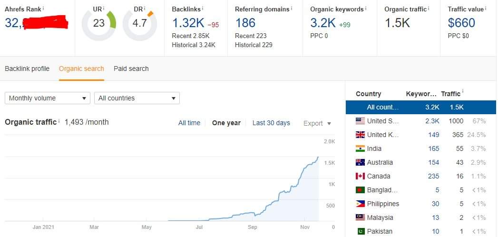Select the All countries table row

click(x=420, y=107)
